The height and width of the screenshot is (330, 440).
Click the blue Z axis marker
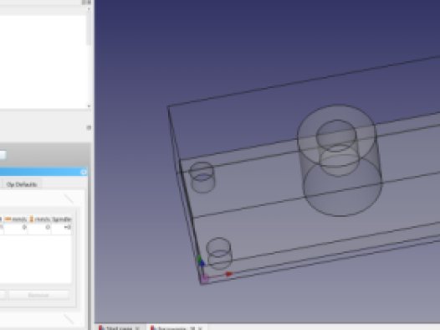point(202,263)
